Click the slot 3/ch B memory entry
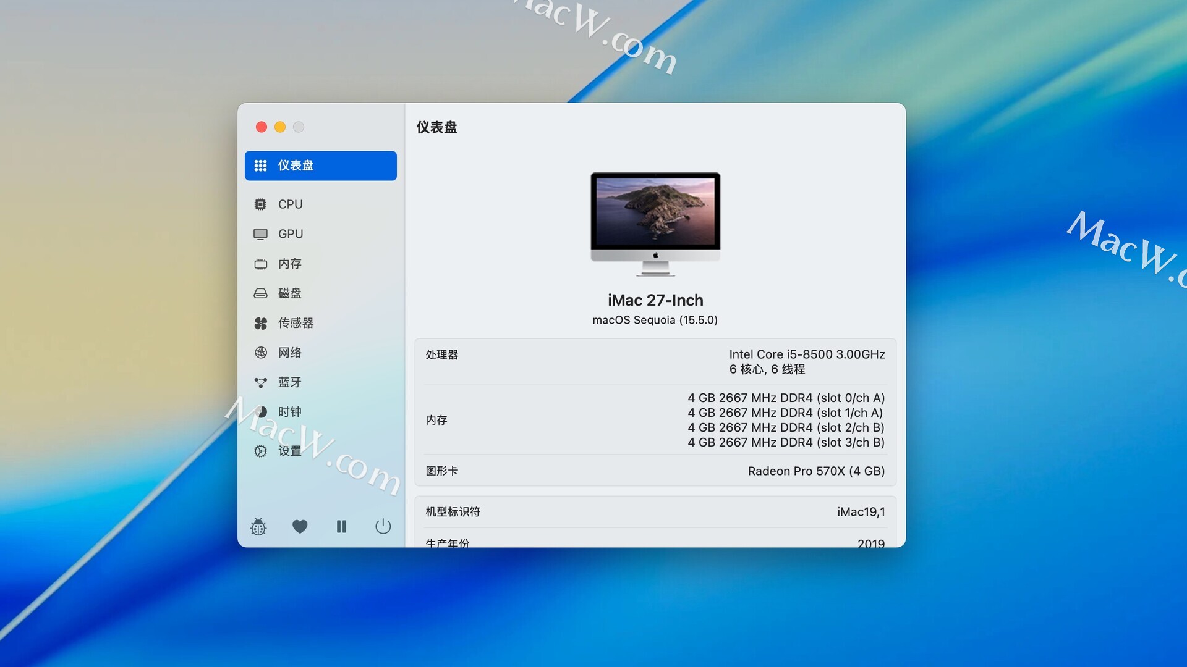Viewport: 1187px width, 667px height. pos(786,442)
